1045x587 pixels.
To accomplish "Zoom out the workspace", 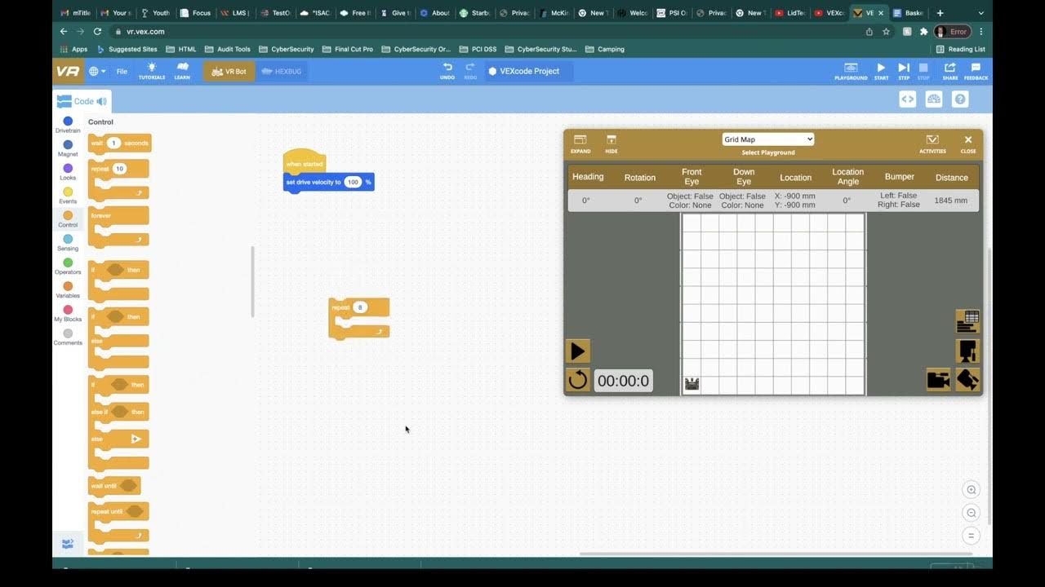I will (x=971, y=513).
